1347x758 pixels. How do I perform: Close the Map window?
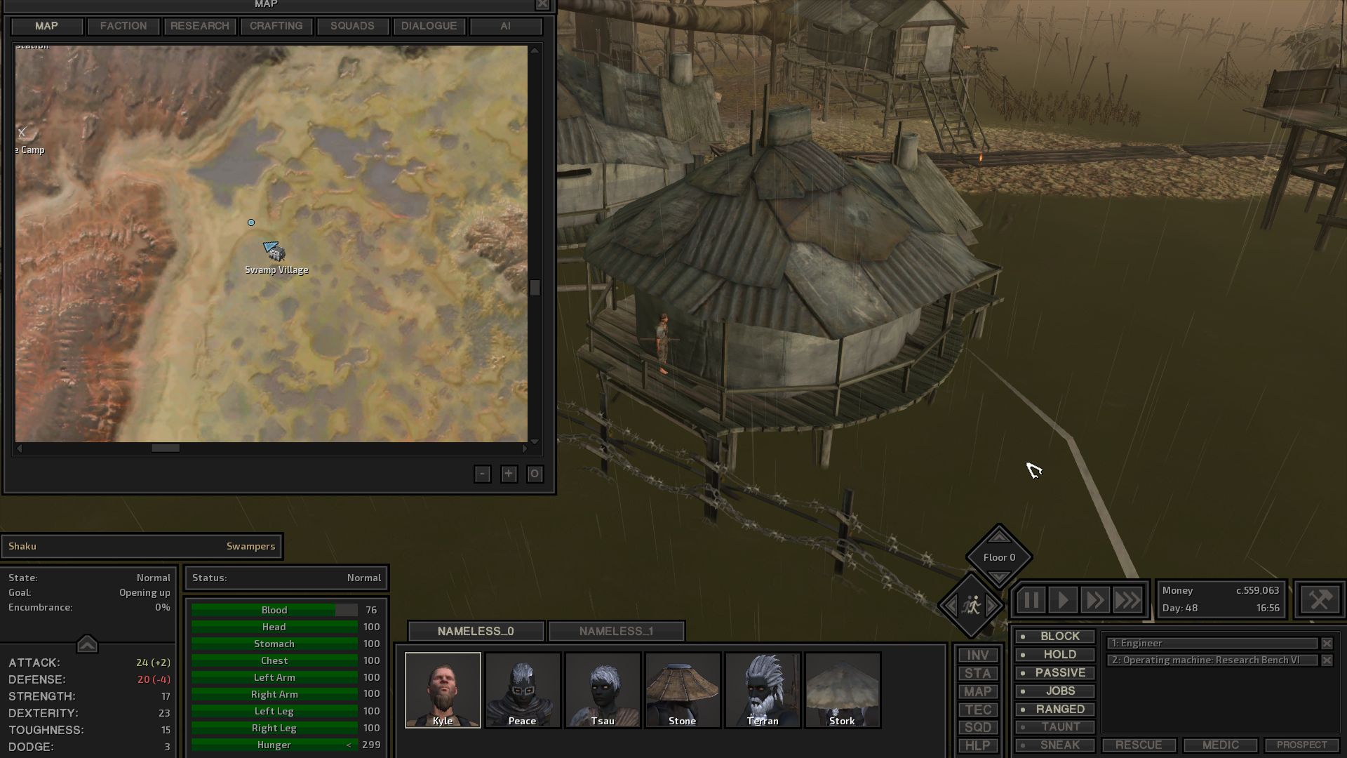pyautogui.click(x=543, y=4)
